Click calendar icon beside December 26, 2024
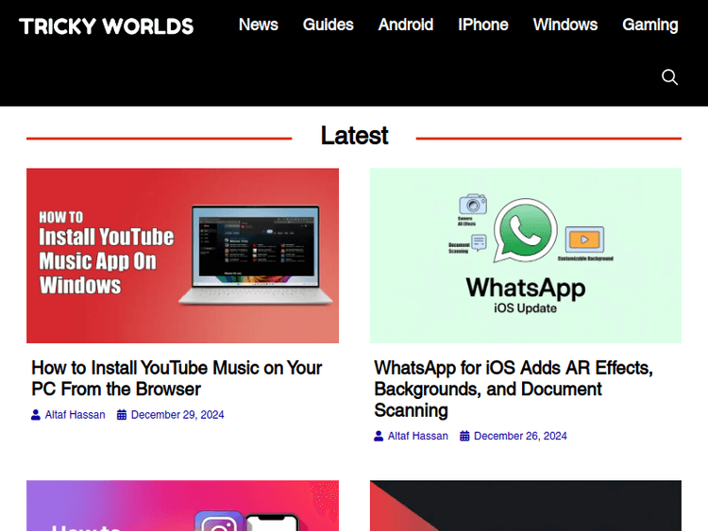The image size is (708, 531). pos(464,436)
